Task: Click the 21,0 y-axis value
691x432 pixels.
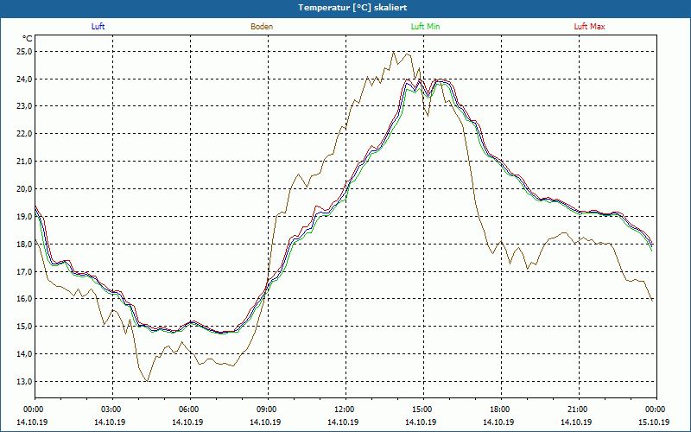Action: pyautogui.click(x=25, y=162)
